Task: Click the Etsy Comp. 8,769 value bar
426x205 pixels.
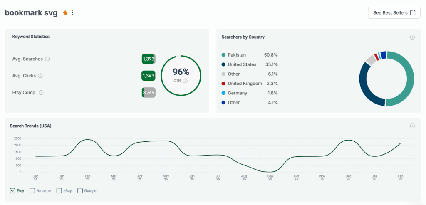Action: coord(149,92)
